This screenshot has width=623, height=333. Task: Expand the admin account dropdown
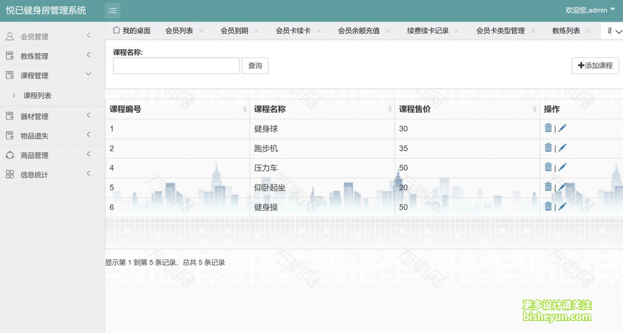(612, 9)
